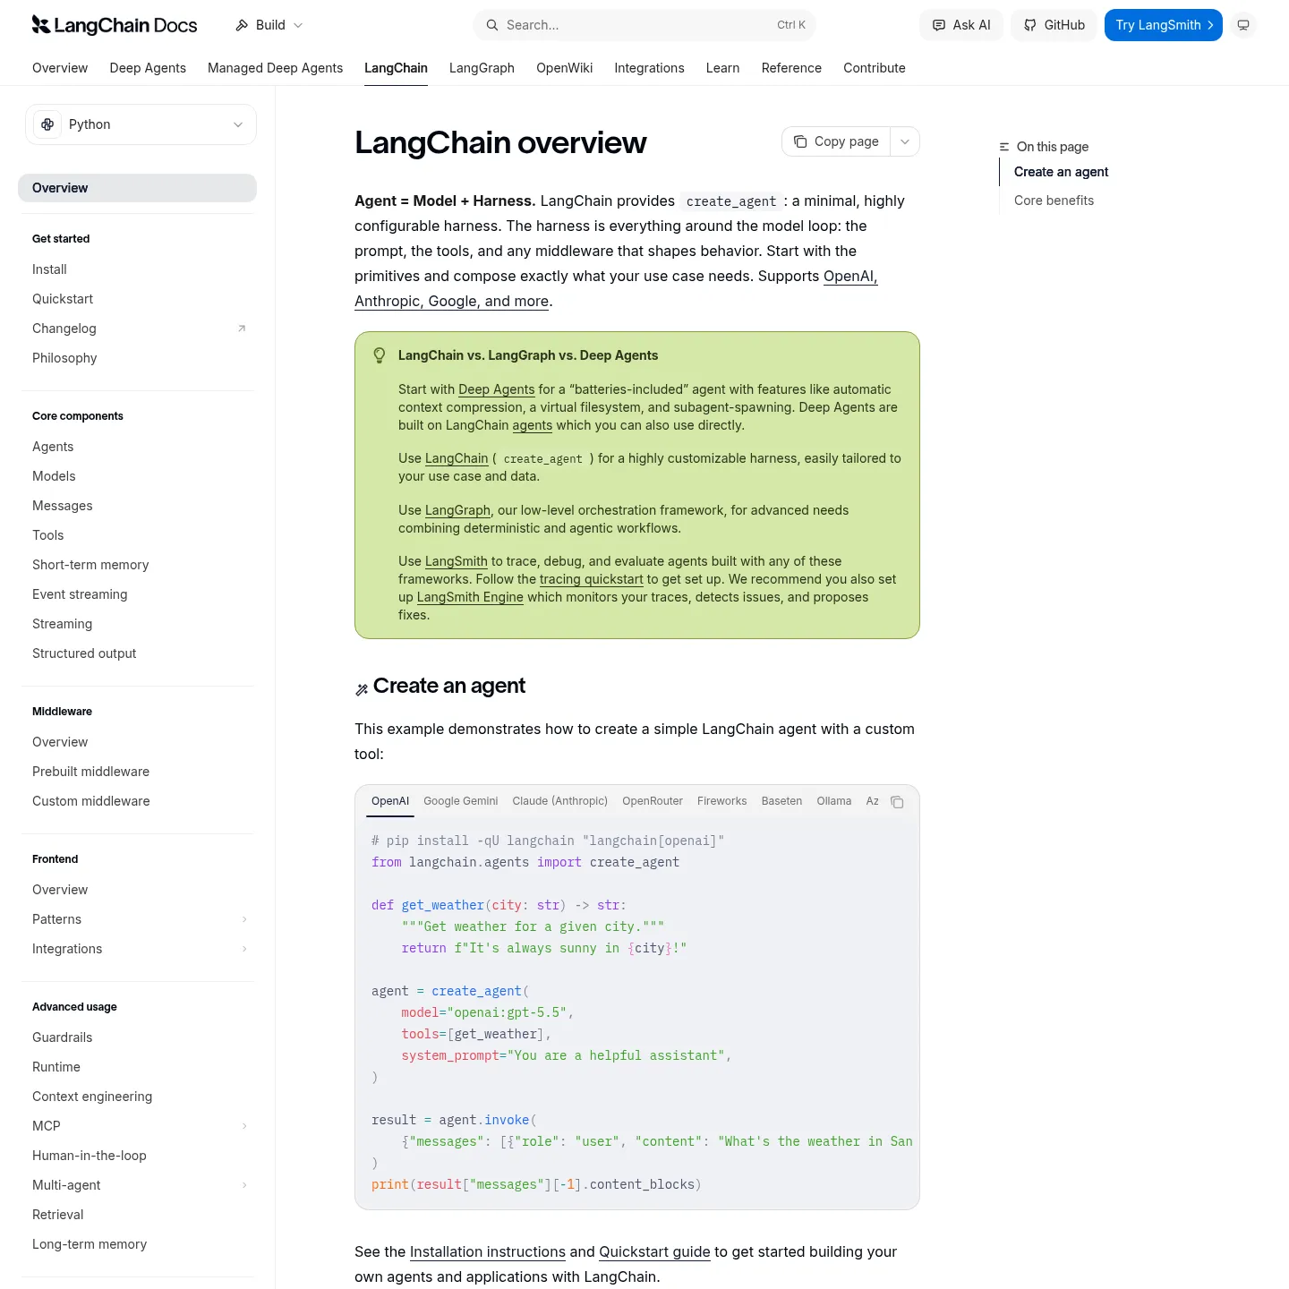Open the Deep Agents top tab

coord(148,68)
